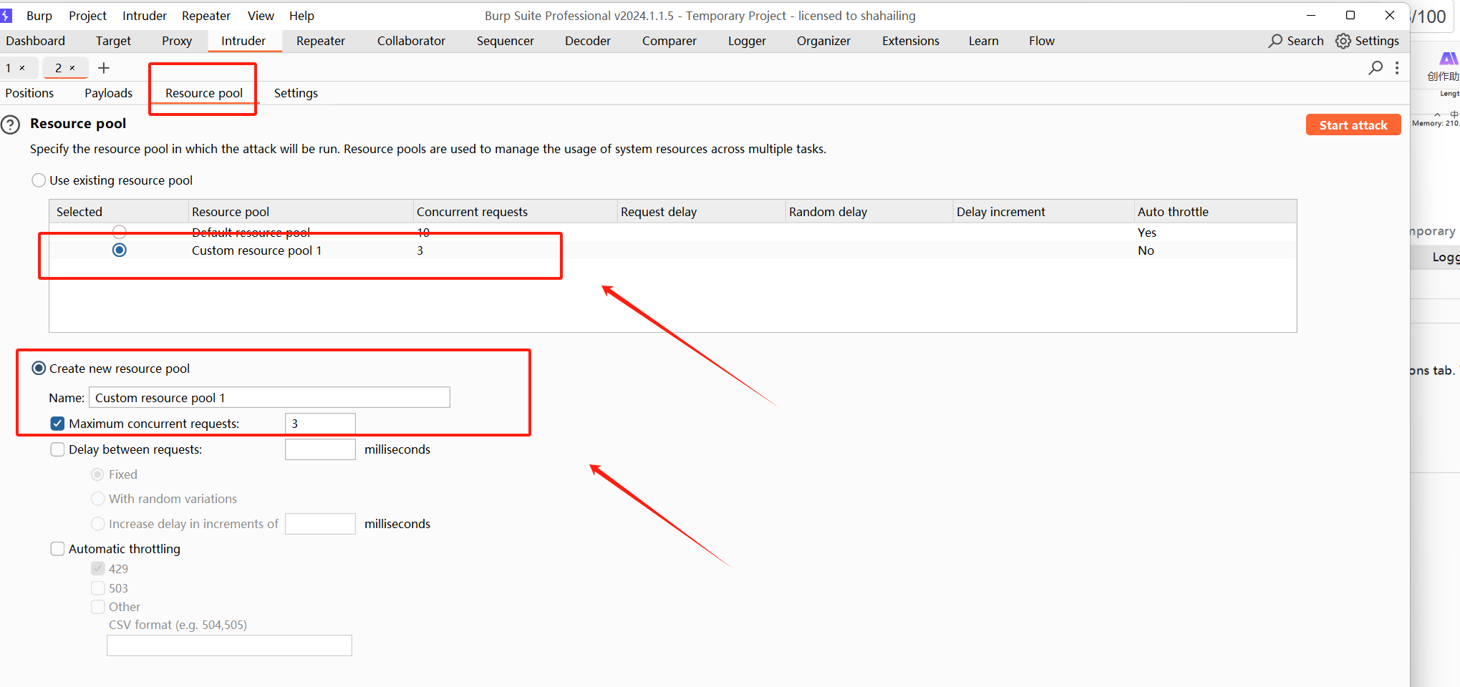Open Resource pool help question-mark icon
The height and width of the screenshot is (687, 1460).
click(11, 125)
